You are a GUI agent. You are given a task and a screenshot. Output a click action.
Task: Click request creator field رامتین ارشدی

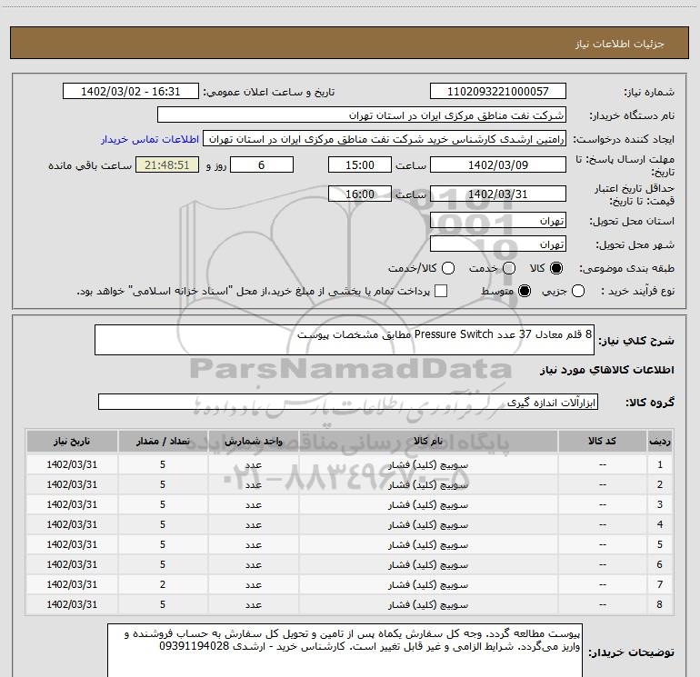pyautogui.click(x=385, y=139)
